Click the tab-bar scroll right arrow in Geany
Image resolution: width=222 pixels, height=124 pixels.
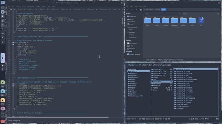(x=122, y=9)
